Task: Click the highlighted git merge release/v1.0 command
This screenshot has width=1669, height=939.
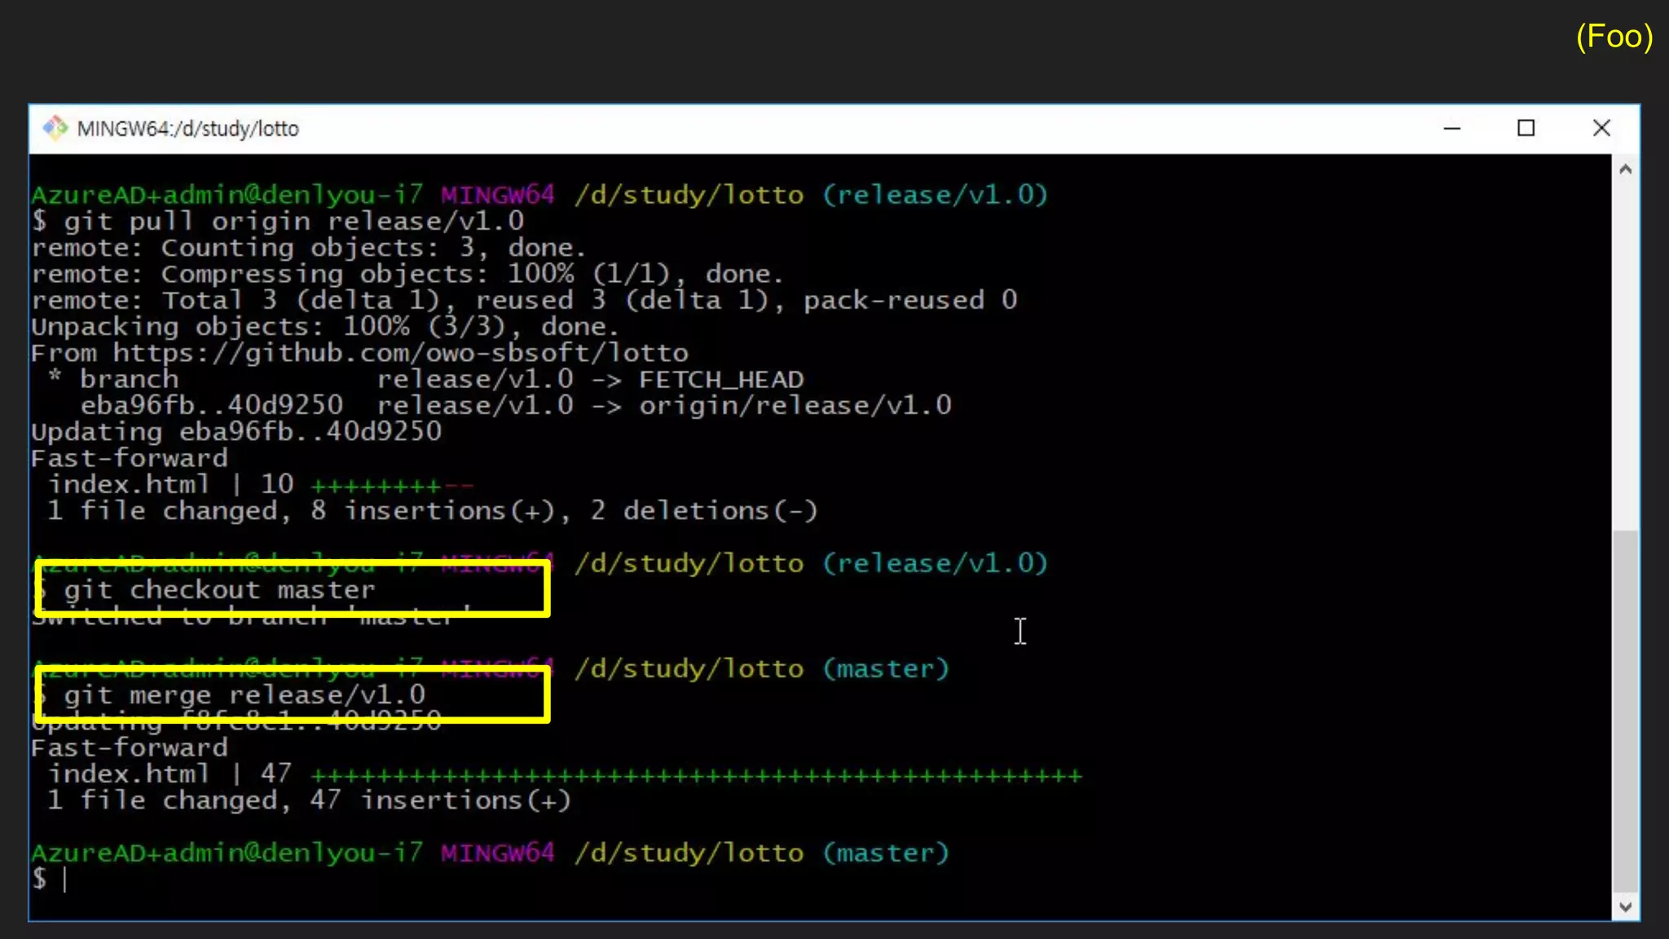Action: coord(244,694)
